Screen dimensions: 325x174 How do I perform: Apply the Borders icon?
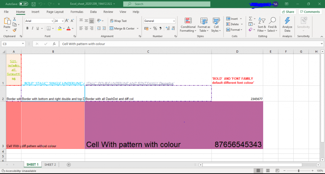pos(49,28)
